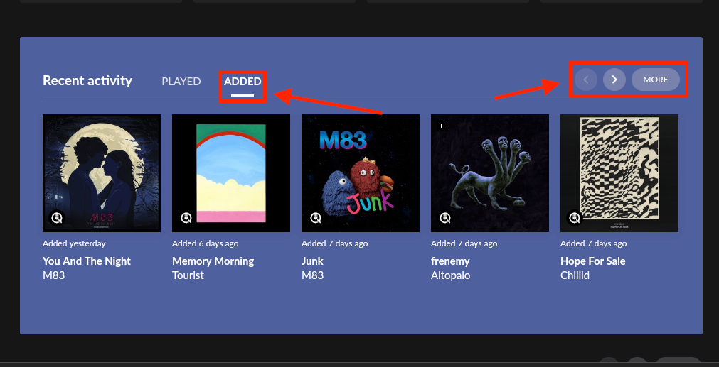
Task: Open the Hope For Sale title link
Action: click(x=593, y=261)
